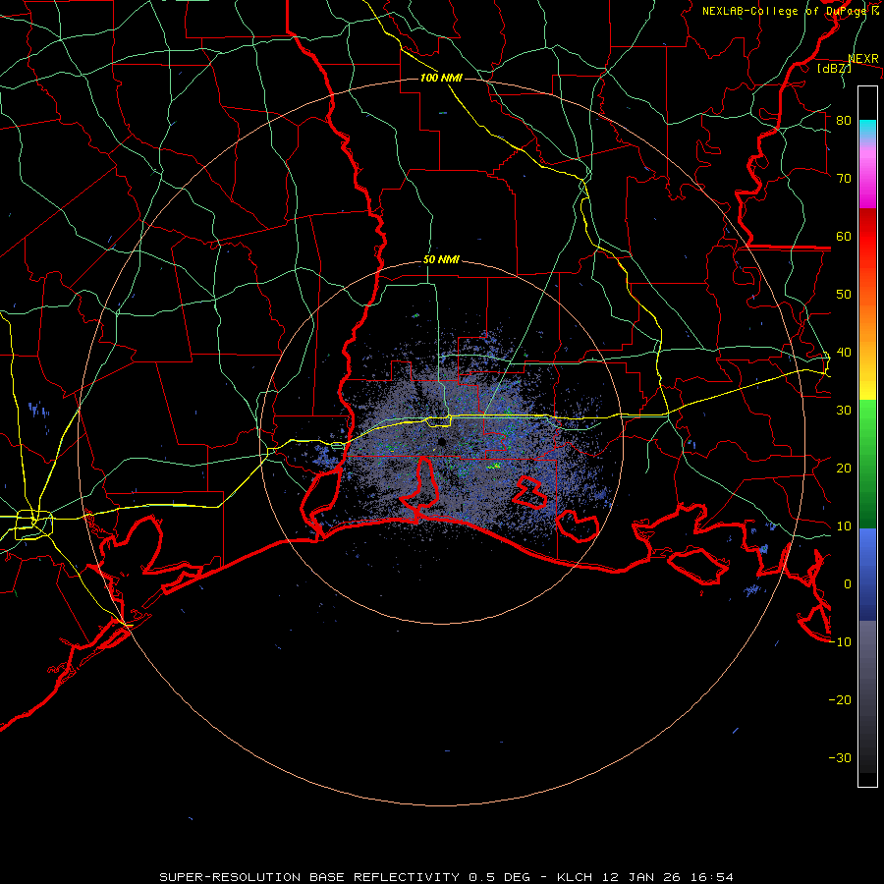Image resolution: width=884 pixels, height=884 pixels.
Task: Click the 50 value on the dBZ scale
Action: [844, 295]
